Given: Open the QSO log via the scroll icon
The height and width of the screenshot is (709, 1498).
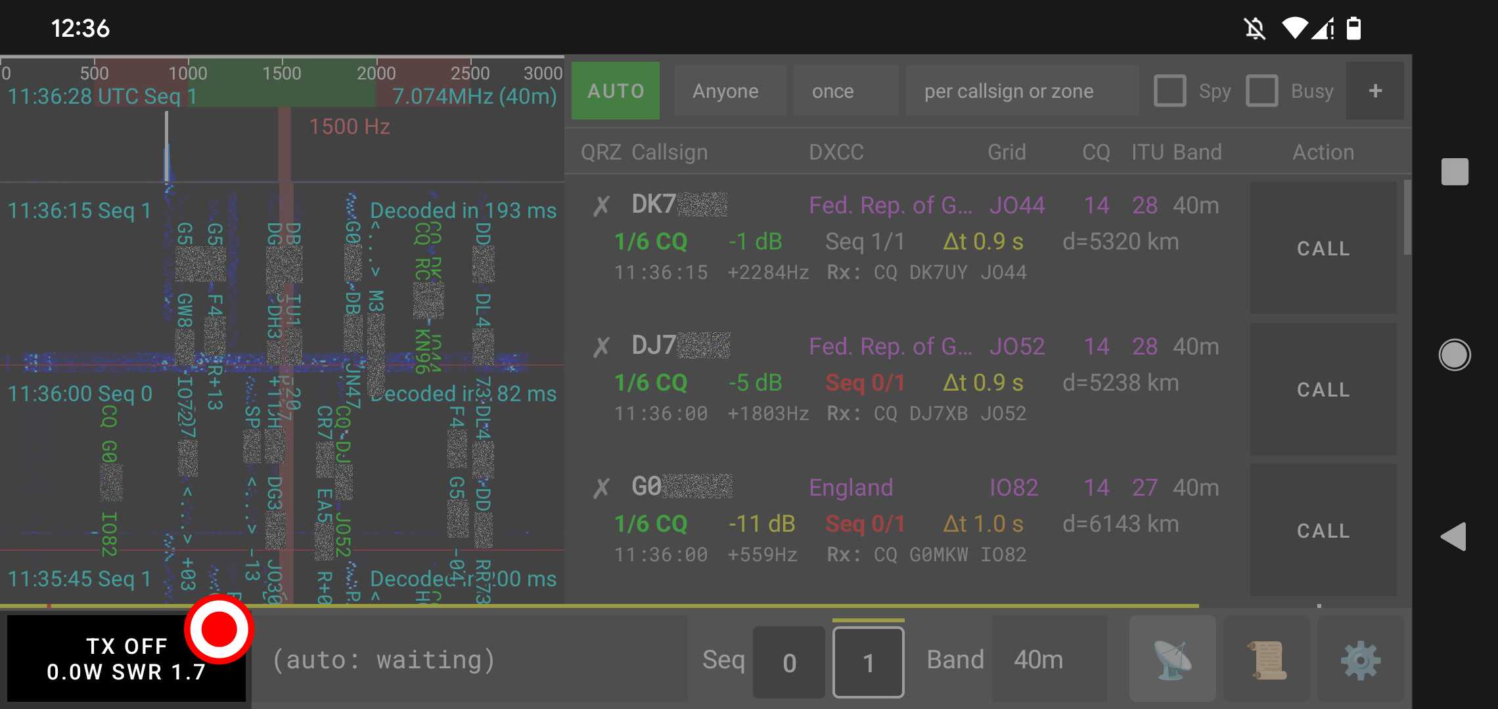Looking at the screenshot, I should pos(1266,658).
